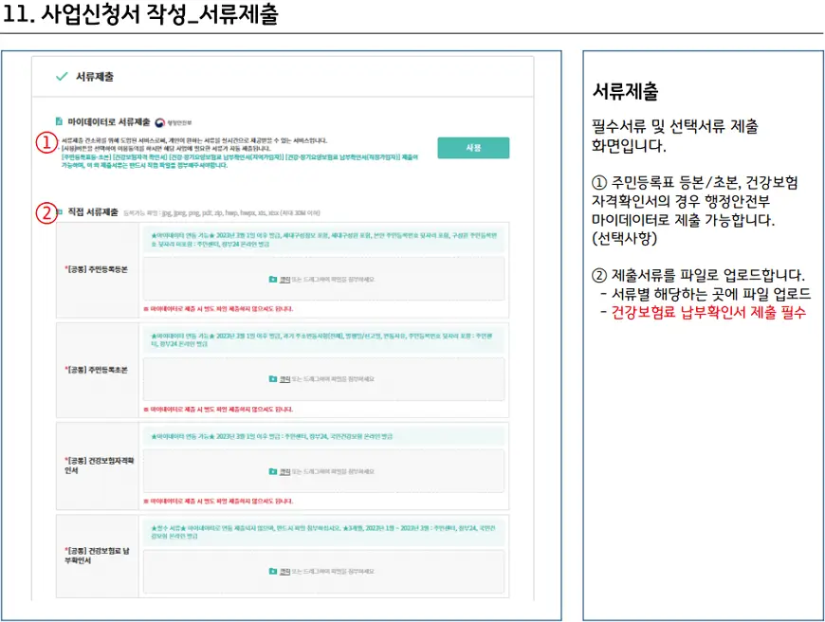
Task: Click the icon beside 직접 서류제출 heading
Action: pos(60,211)
